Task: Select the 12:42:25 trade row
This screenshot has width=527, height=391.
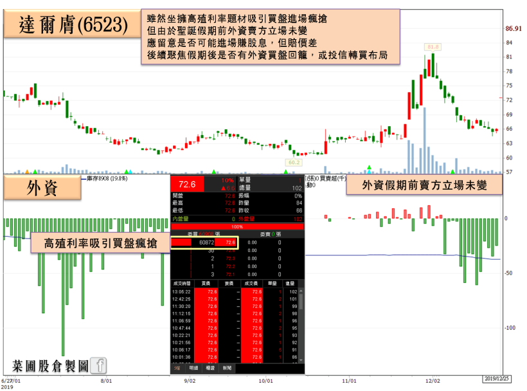Action: [x=235, y=299]
